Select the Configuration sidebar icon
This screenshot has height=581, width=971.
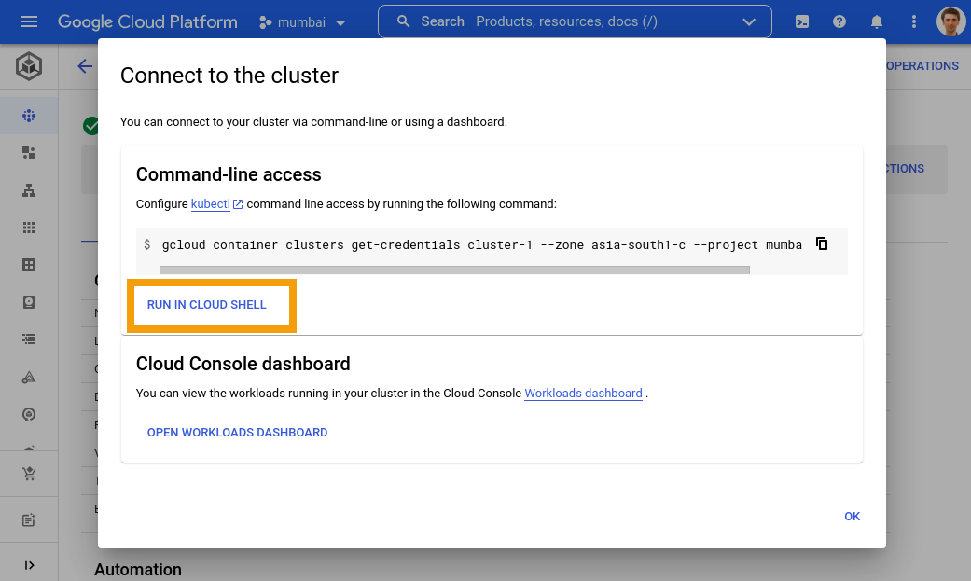coord(29,265)
